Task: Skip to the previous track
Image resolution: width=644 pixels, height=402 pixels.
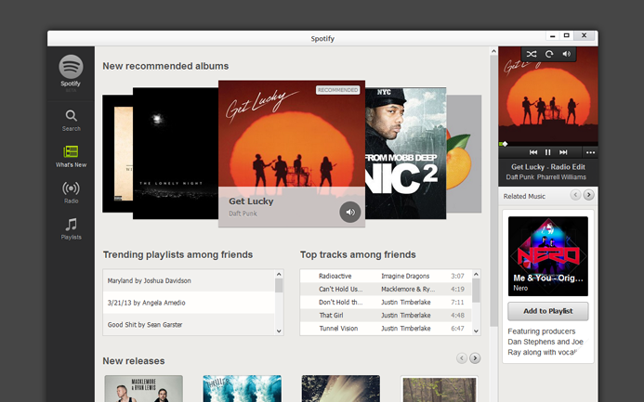Action: (x=533, y=152)
